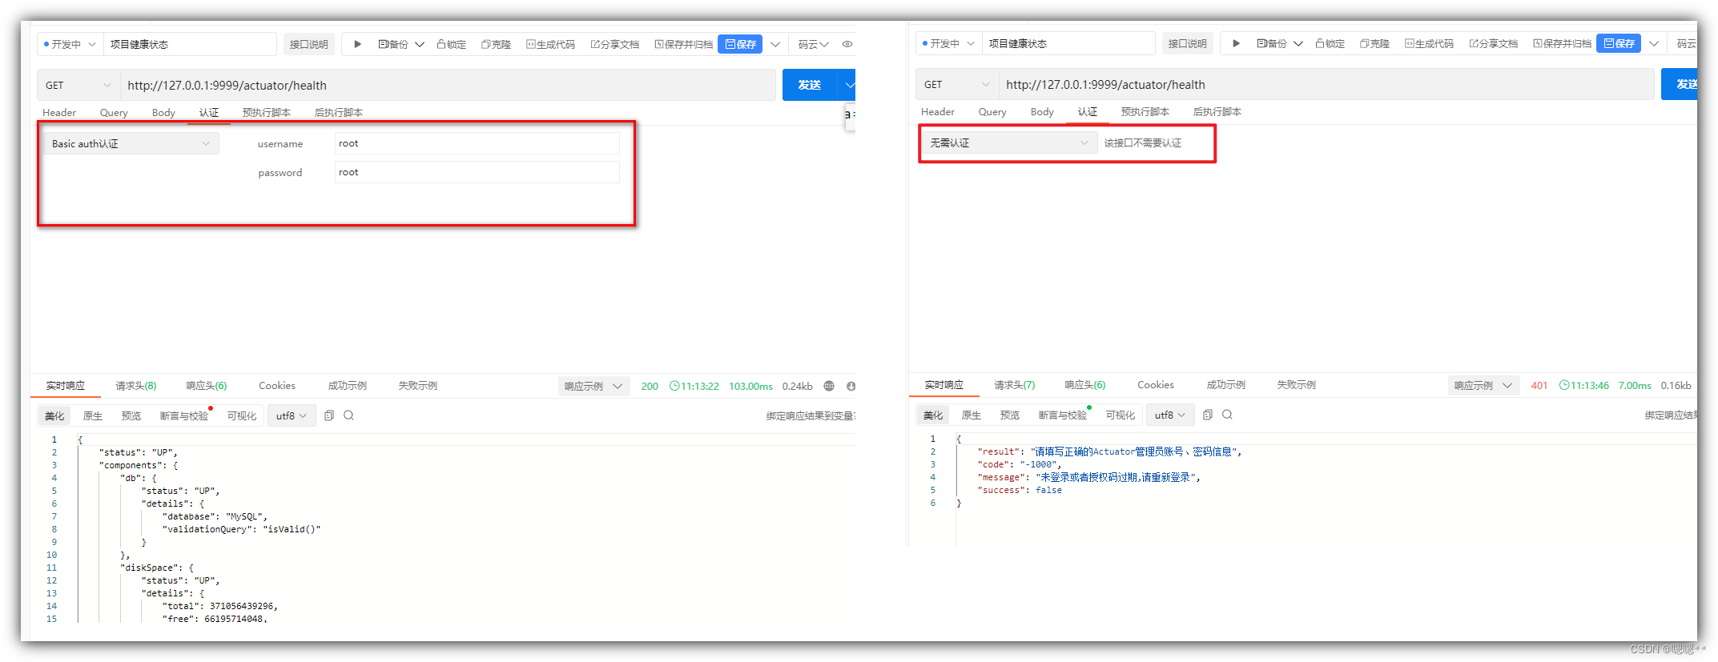Screen dimensions: 1718x662
Task: Open the 后执行脚本 tab in the right panel
Action: pos(1217,112)
